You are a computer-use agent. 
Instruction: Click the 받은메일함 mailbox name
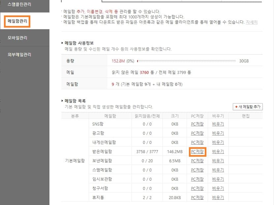pos(102,152)
